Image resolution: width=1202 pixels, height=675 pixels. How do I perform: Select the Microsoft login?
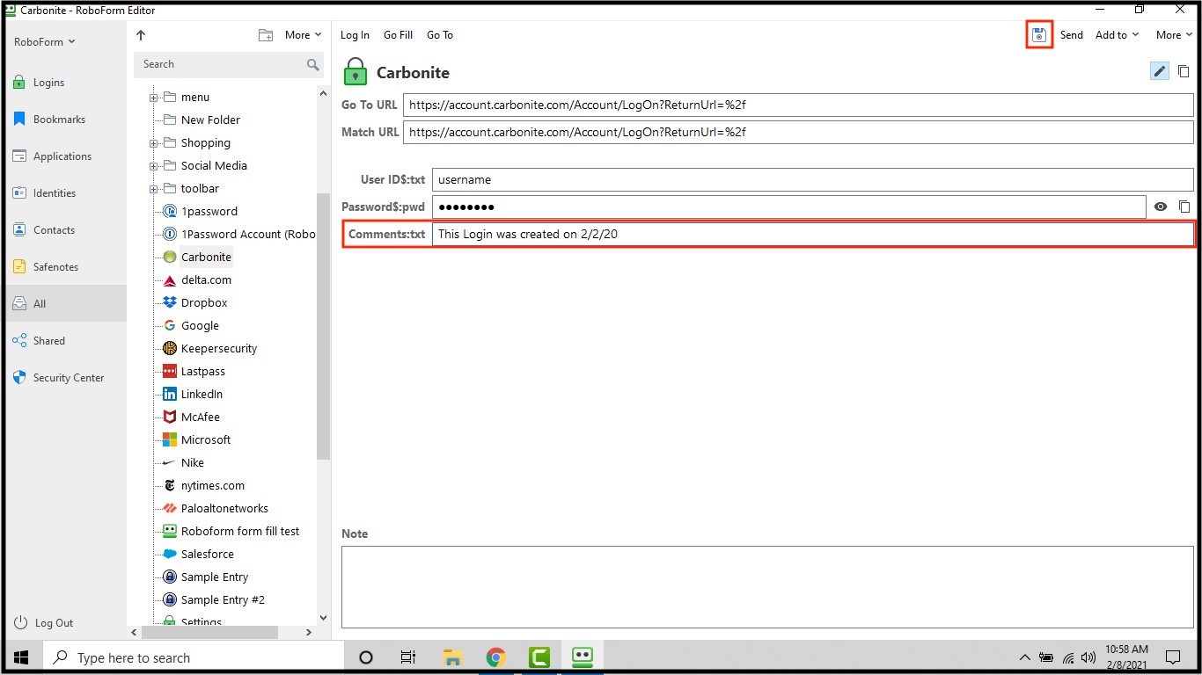click(206, 440)
